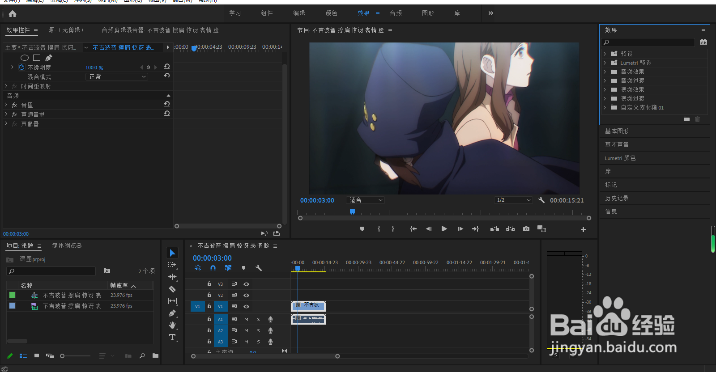Select the Ripple Edit tool
The width and height of the screenshot is (716, 372).
point(172,277)
